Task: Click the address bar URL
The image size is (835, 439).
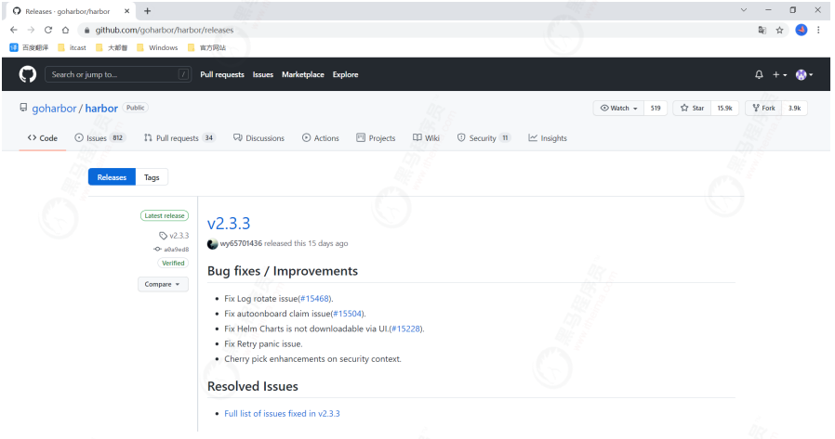Action: click(x=164, y=31)
